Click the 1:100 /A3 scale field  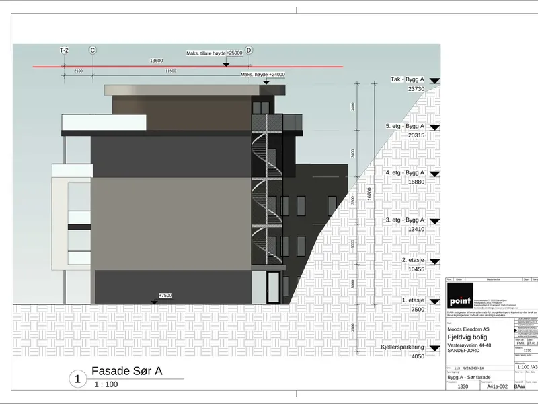(x=527, y=367)
